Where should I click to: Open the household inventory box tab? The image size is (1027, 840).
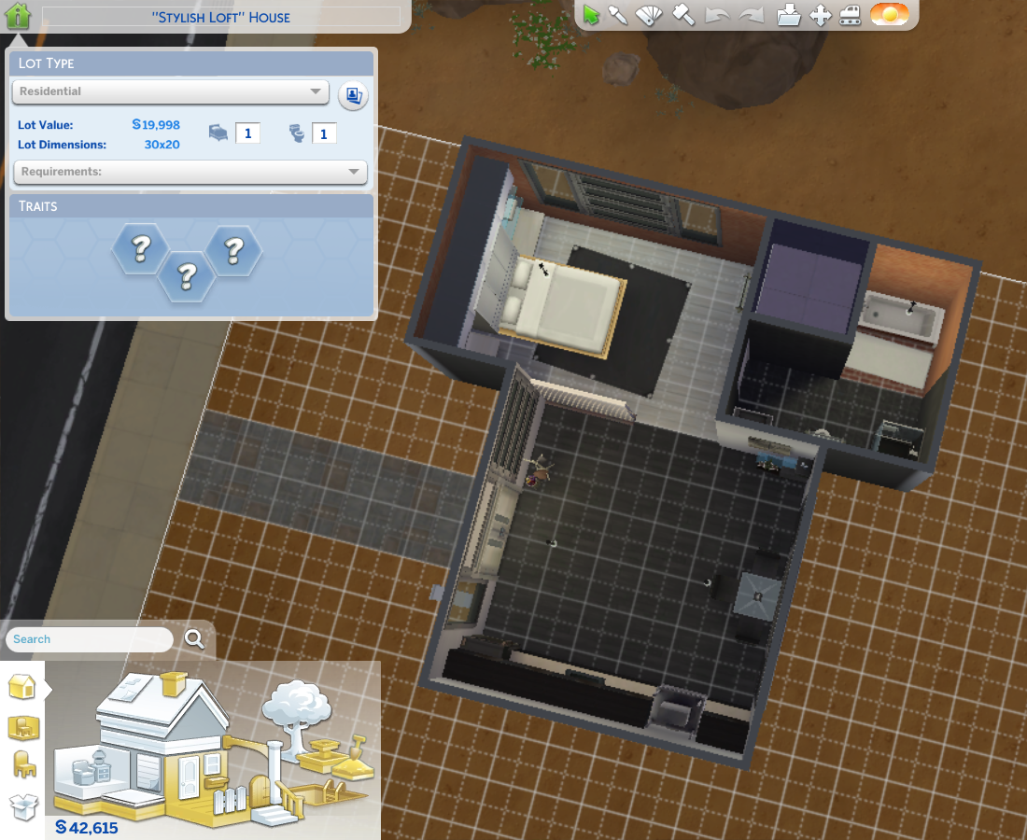[23, 806]
